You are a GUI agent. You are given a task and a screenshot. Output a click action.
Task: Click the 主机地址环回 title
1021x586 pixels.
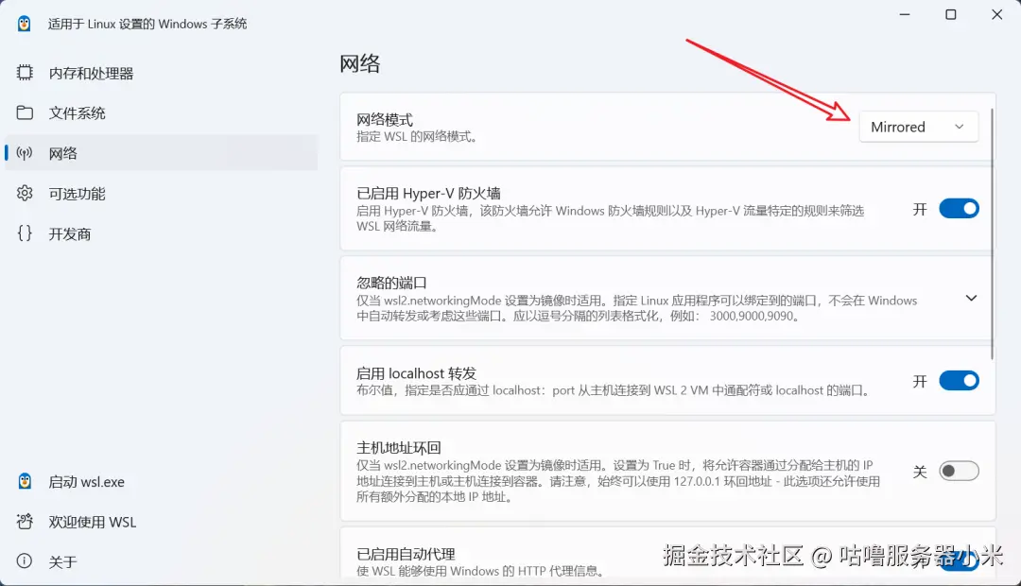point(399,447)
